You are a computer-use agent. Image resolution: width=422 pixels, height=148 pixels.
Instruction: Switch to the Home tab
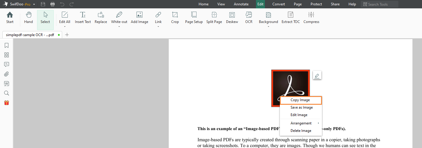click(x=204, y=4)
